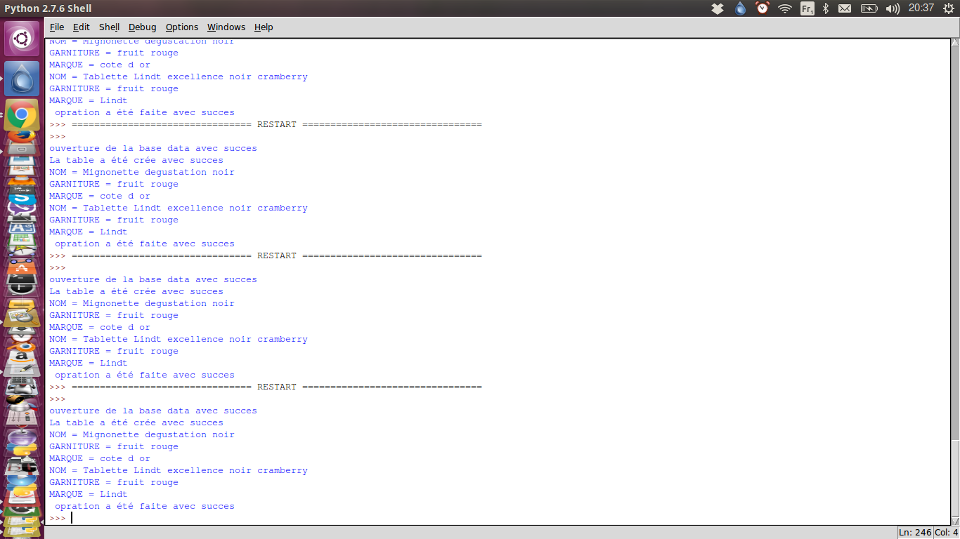Screen dimensions: 960x539
Task: Click the Deluge droplet icon in dock
Action: coord(22,79)
